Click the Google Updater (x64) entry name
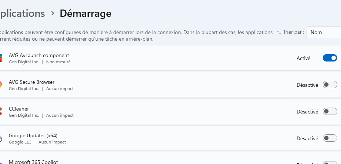Viewport: 341px width, 164px height. [33, 135]
